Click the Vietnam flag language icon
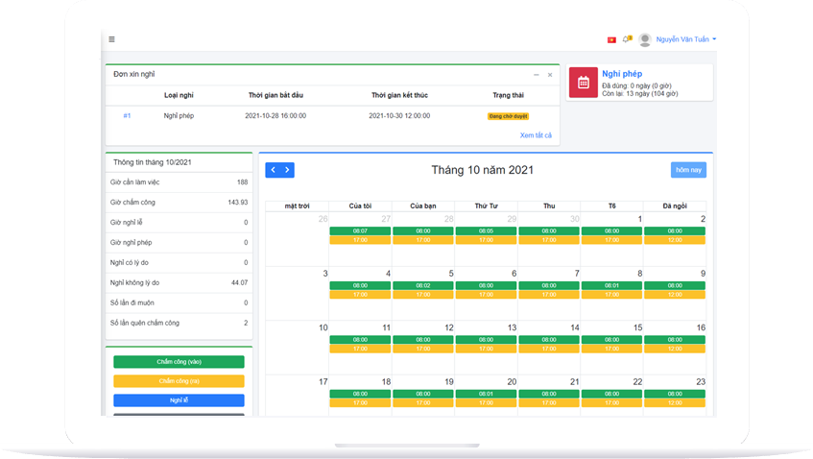Screen dimensions: 813x459 click(x=610, y=39)
